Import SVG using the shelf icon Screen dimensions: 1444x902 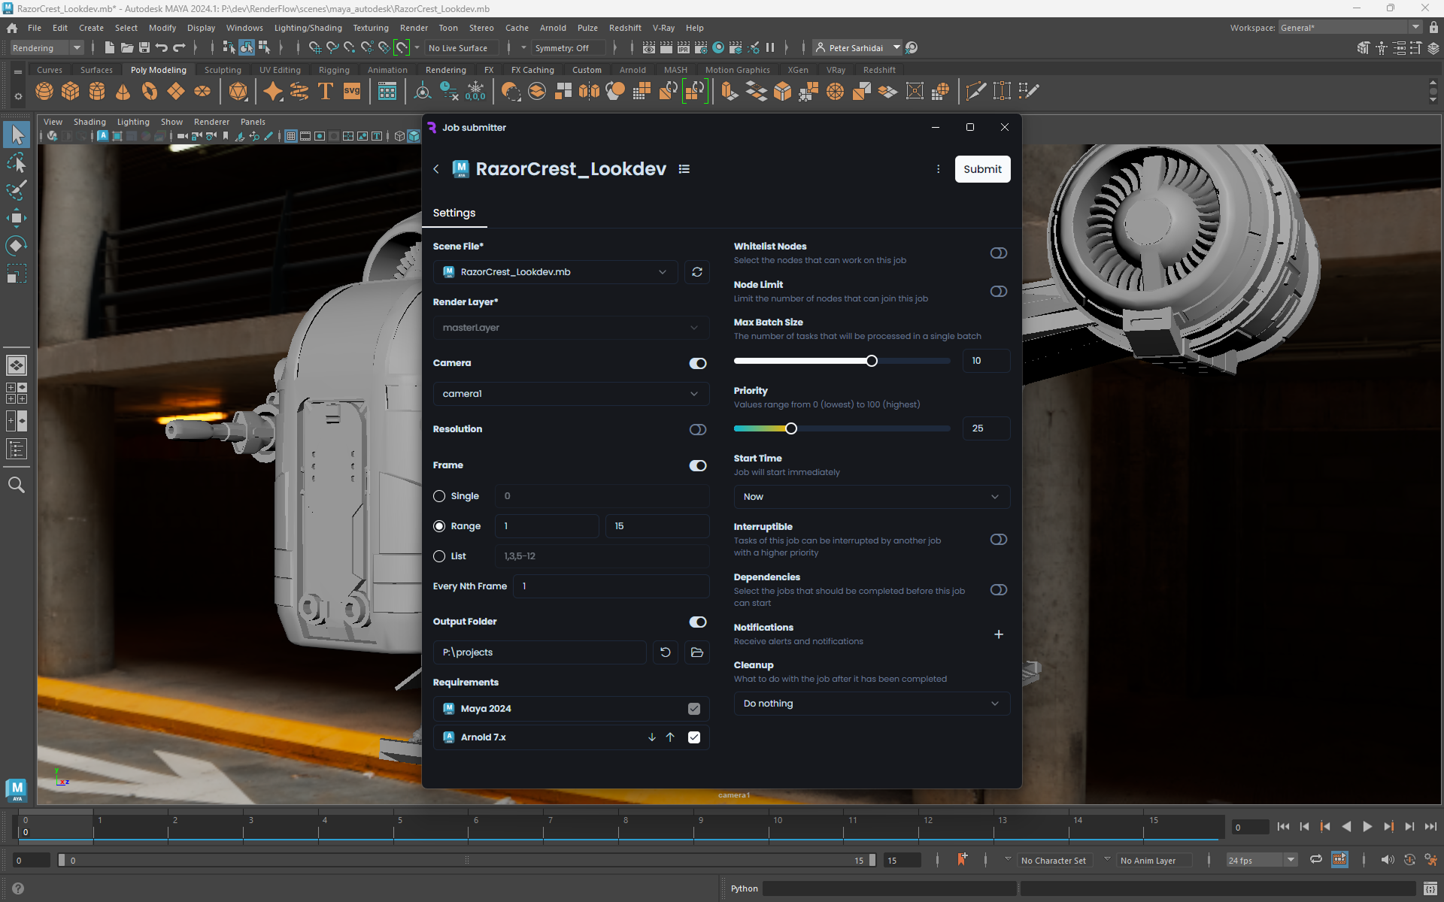click(x=352, y=92)
